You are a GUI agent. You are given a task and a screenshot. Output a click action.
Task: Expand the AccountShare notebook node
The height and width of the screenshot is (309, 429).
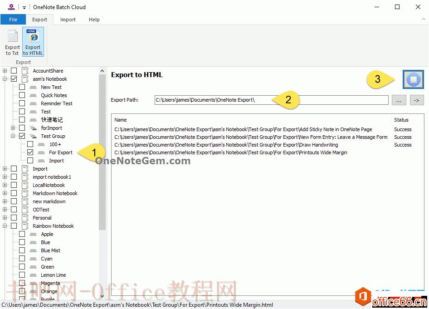click(5, 71)
